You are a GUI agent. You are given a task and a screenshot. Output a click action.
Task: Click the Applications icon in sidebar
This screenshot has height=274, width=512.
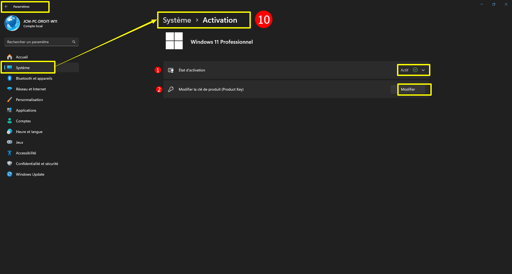[10, 110]
